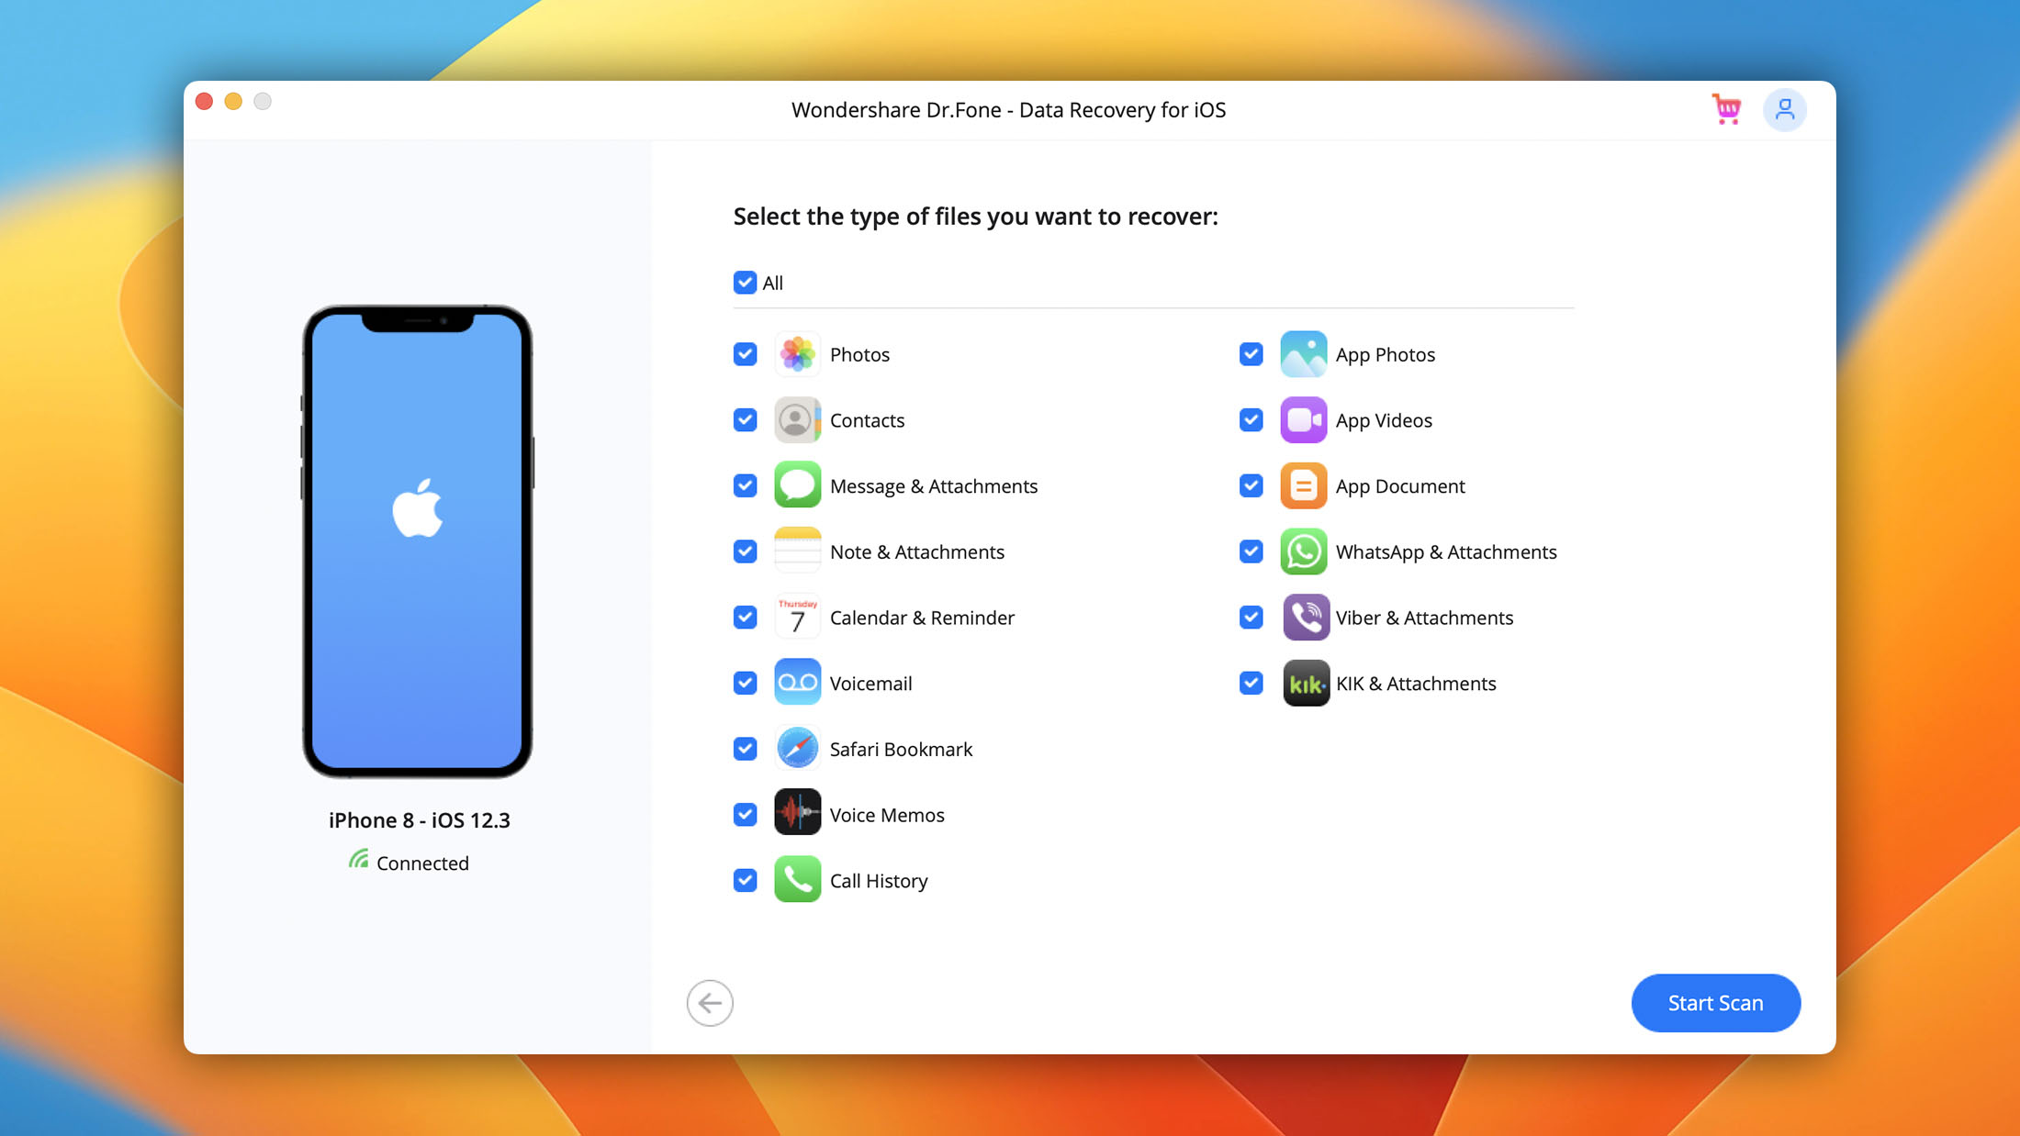The image size is (2020, 1136).
Task: Click the WhatsApp icon
Action: 1304,551
